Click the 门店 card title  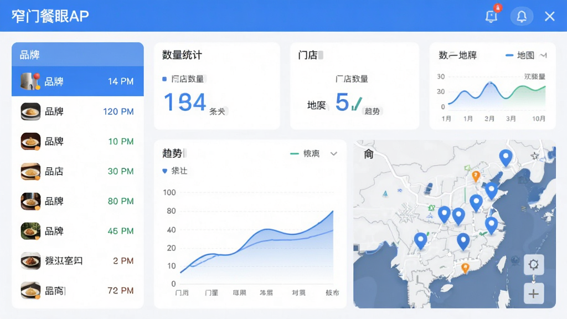[308, 55]
